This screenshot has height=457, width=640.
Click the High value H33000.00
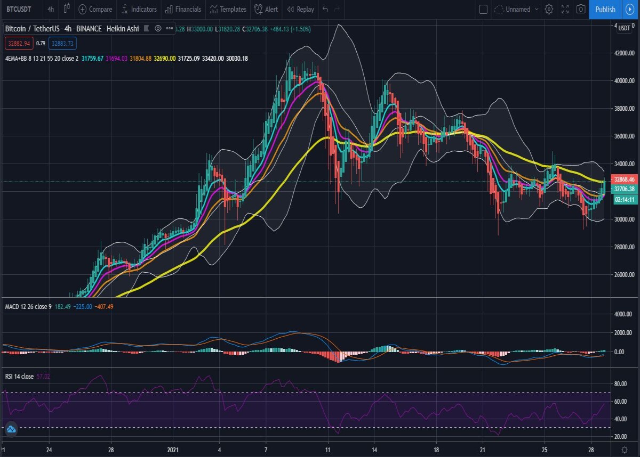click(x=199, y=29)
